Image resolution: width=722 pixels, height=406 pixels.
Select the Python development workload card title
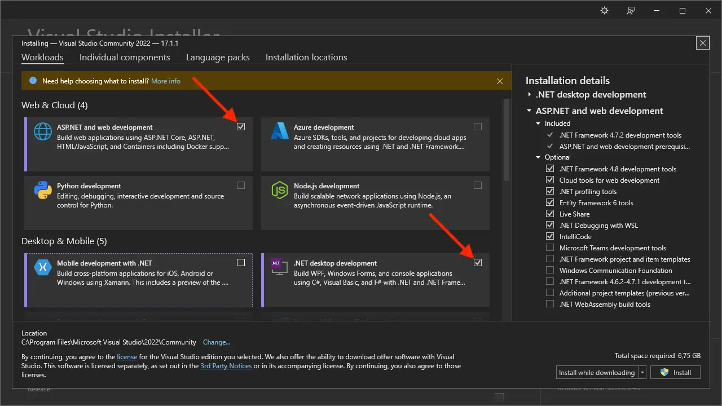click(x=89, y=186)
